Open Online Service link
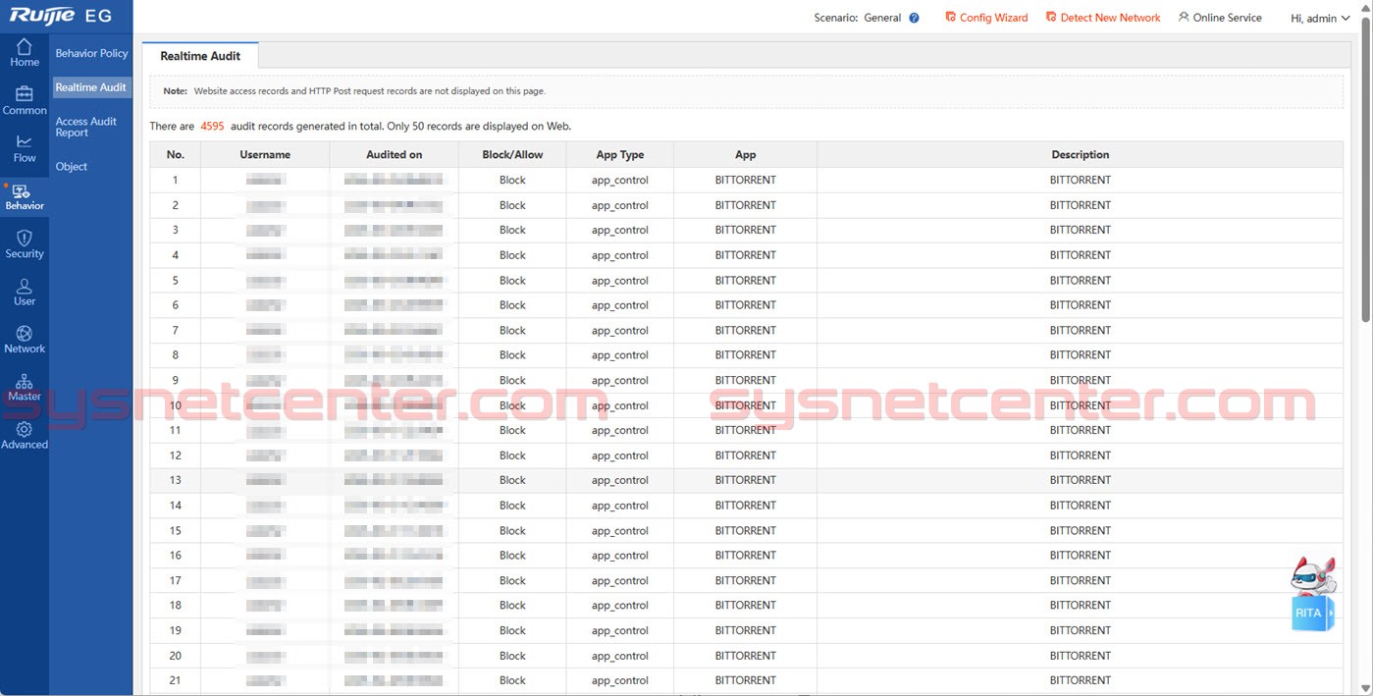 coord(1220,18)
